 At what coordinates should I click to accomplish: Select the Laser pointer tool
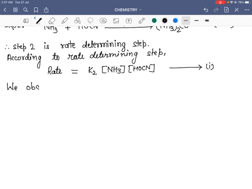coord(142,20)
